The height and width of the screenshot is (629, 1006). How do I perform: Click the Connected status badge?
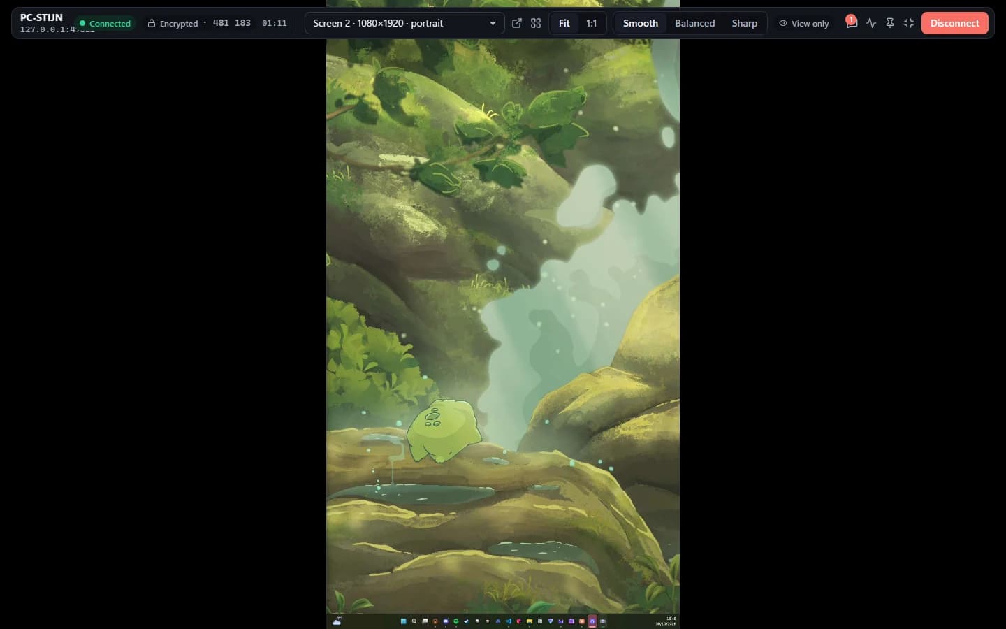pyautogui.click(x=105, y=23)
